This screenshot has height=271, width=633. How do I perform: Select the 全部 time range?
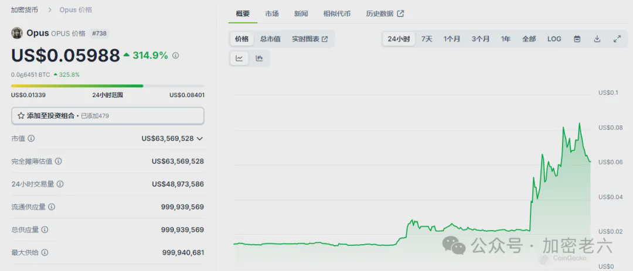click(529, 39)
